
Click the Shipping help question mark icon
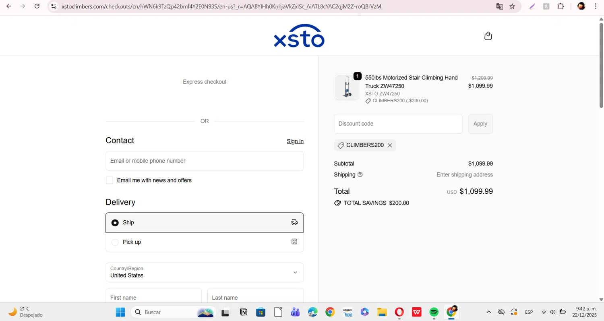pos(360,175)
